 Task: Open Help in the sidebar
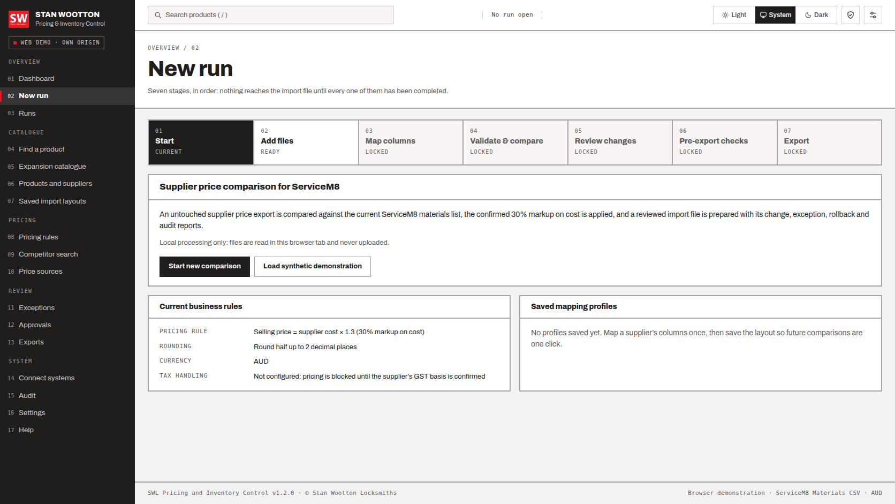pos(67,430)
